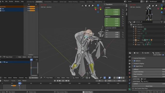
Task: Click the Anim Player status bar button
Action: [x=88, y=92]
